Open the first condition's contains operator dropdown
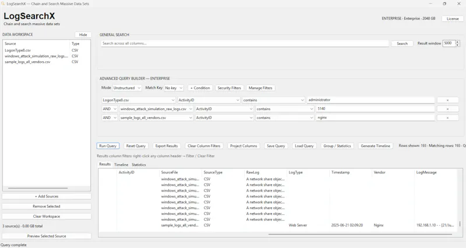 (x=273, y=100)
